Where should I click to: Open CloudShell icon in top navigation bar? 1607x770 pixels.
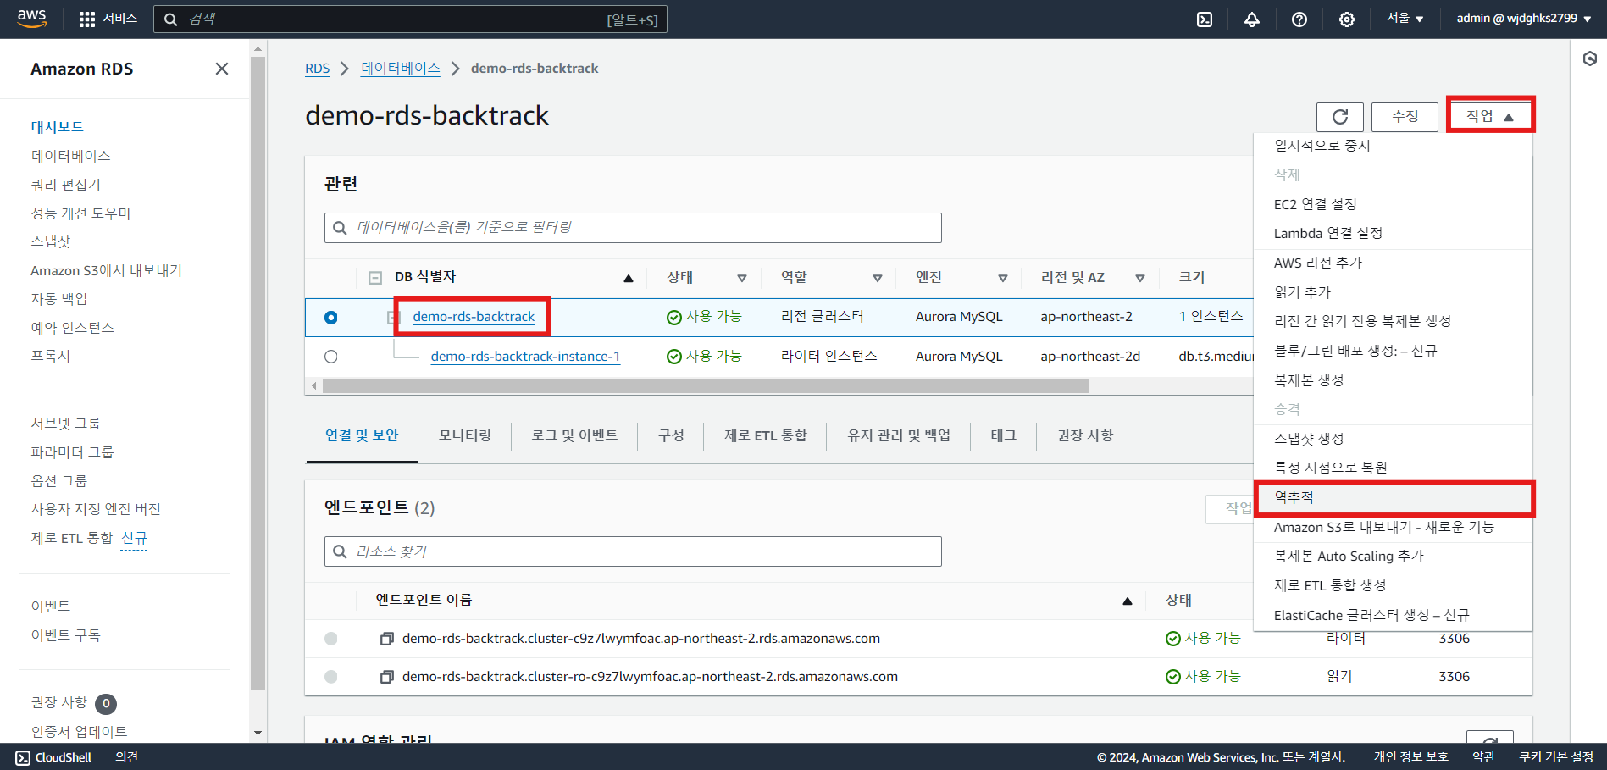1204,19
